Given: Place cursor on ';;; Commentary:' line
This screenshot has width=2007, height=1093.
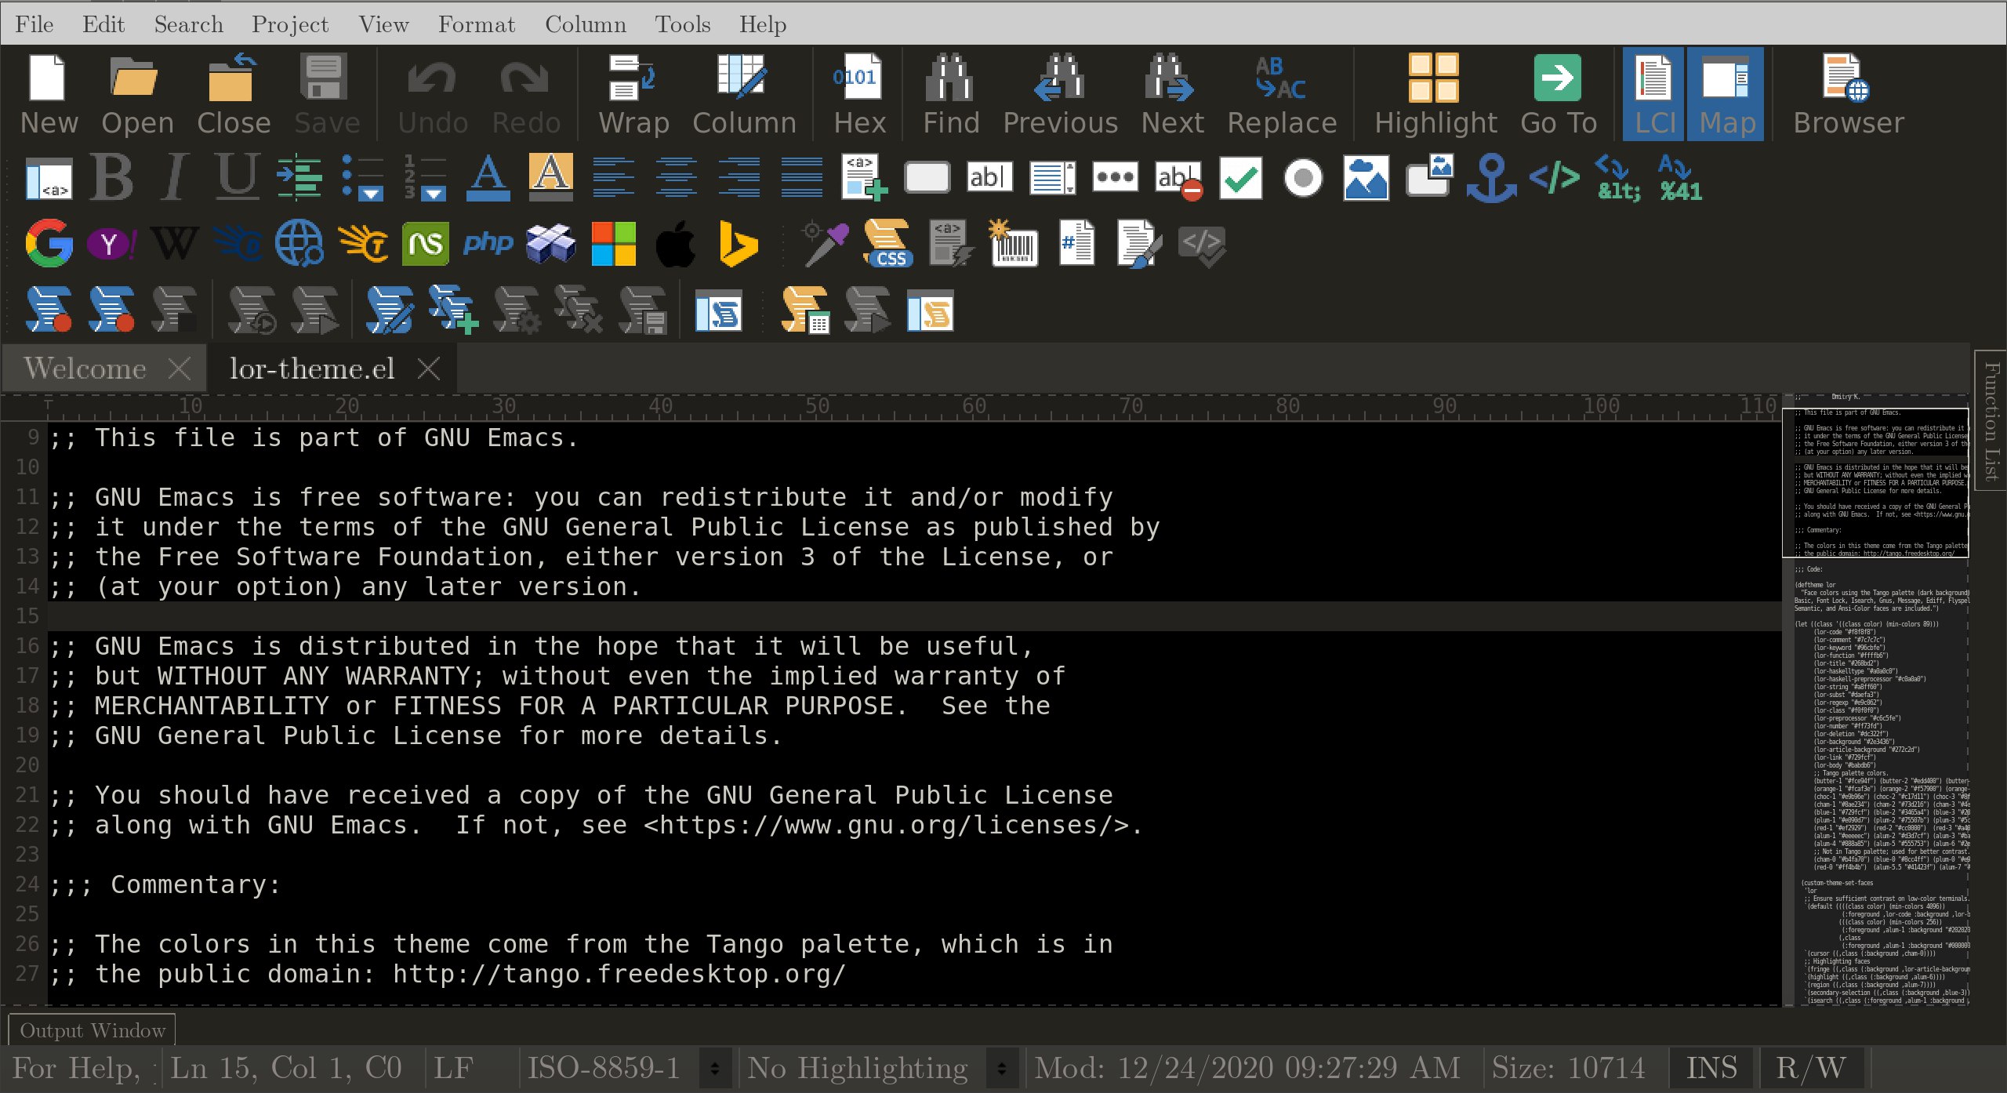Looking at the screenshot, I should pyautogui.click(x=165, y=884).
